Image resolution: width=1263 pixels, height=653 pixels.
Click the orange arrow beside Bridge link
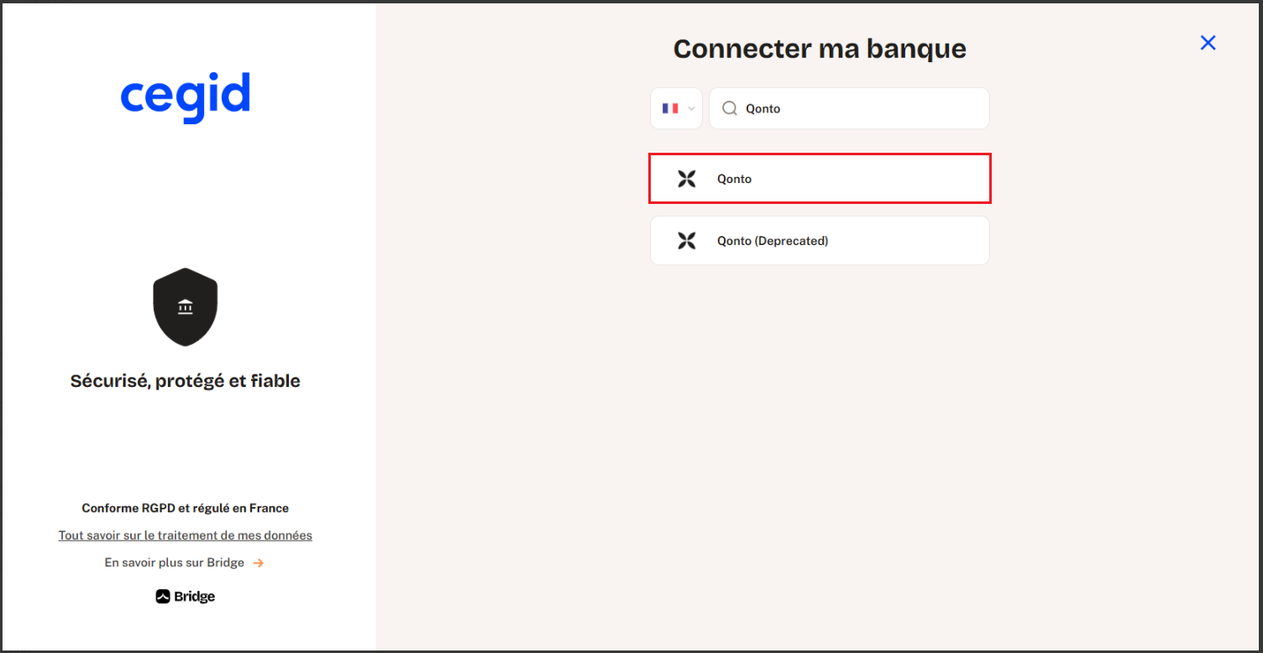click(259, 563)
